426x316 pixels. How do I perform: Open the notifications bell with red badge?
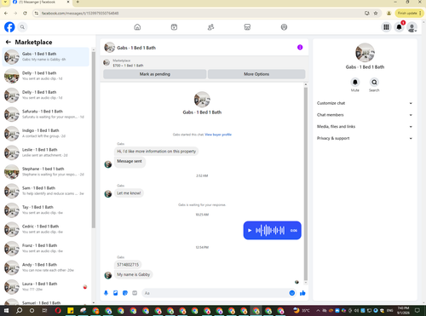pos(399,27)
